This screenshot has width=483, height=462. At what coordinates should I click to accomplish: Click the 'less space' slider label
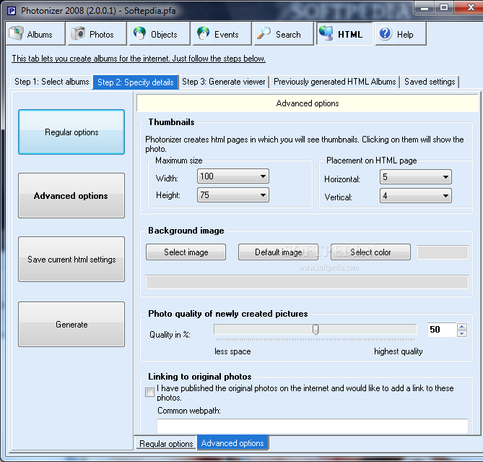[232, 351]
